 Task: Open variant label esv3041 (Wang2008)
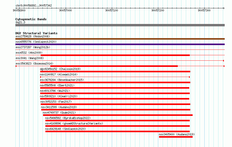click(30, 58)
